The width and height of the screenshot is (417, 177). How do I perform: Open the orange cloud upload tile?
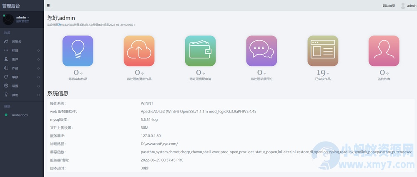point(139,51)
